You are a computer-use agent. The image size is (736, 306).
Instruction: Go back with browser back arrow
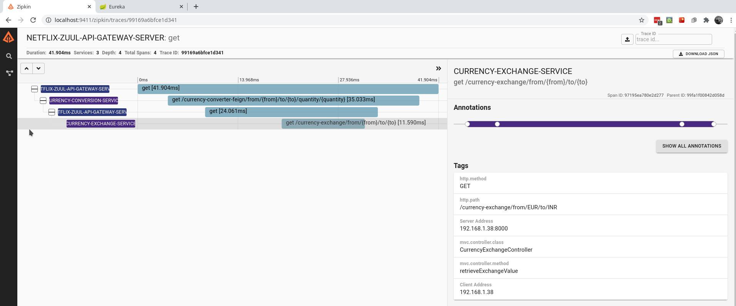pyautogui.click(x=8, y=20)
